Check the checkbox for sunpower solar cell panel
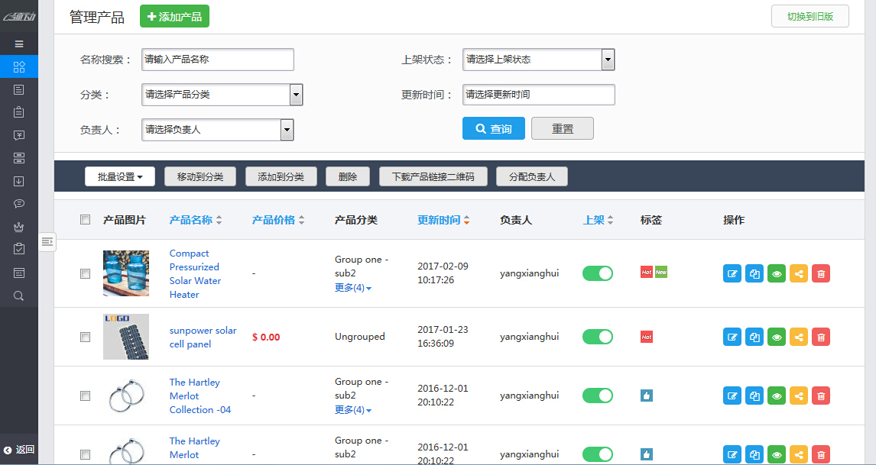876x465 pixels. point(85,337)
